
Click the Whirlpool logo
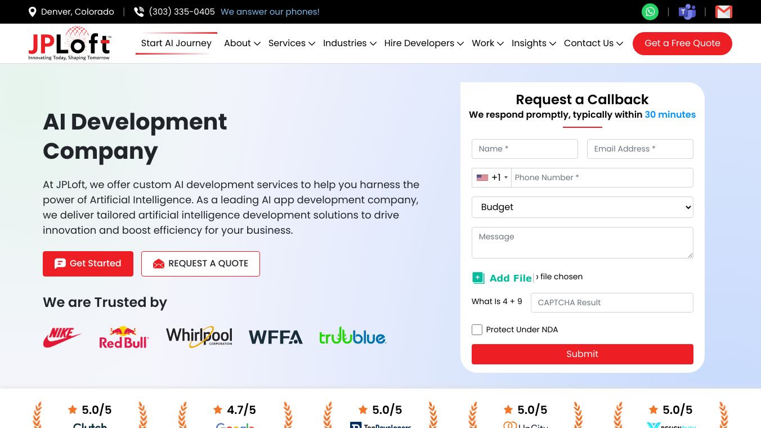pyautogui.click(x=199, y=337)
